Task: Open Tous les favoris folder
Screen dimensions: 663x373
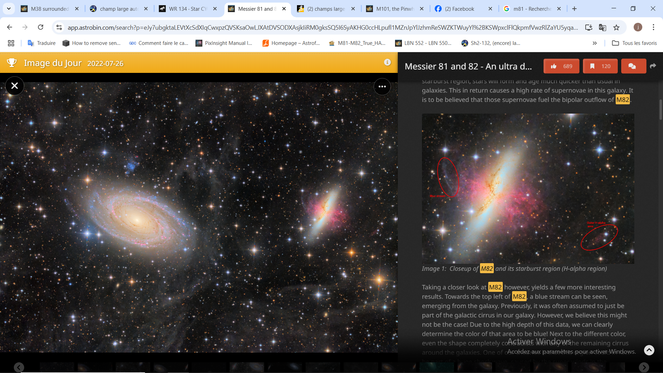Action: click(634, 43)
